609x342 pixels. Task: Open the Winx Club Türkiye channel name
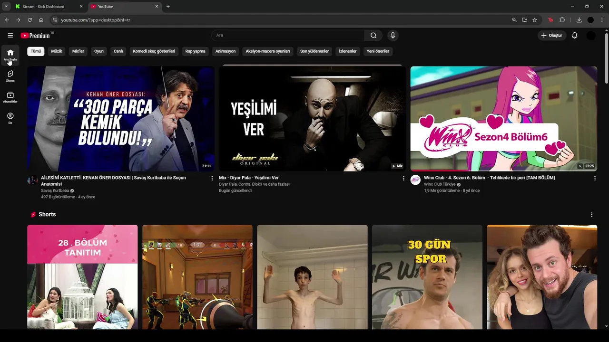click(x=440, y=184)
